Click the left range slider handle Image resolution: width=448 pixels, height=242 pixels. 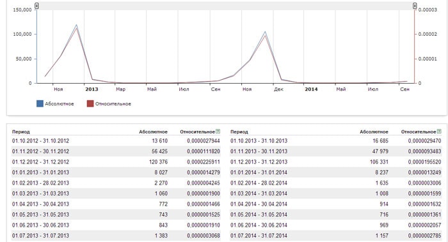point(36,6)
